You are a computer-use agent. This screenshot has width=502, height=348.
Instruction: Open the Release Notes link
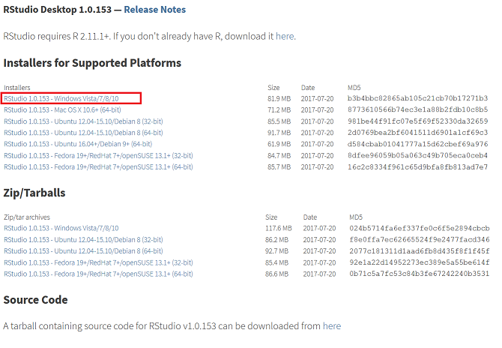pos(154,10)
